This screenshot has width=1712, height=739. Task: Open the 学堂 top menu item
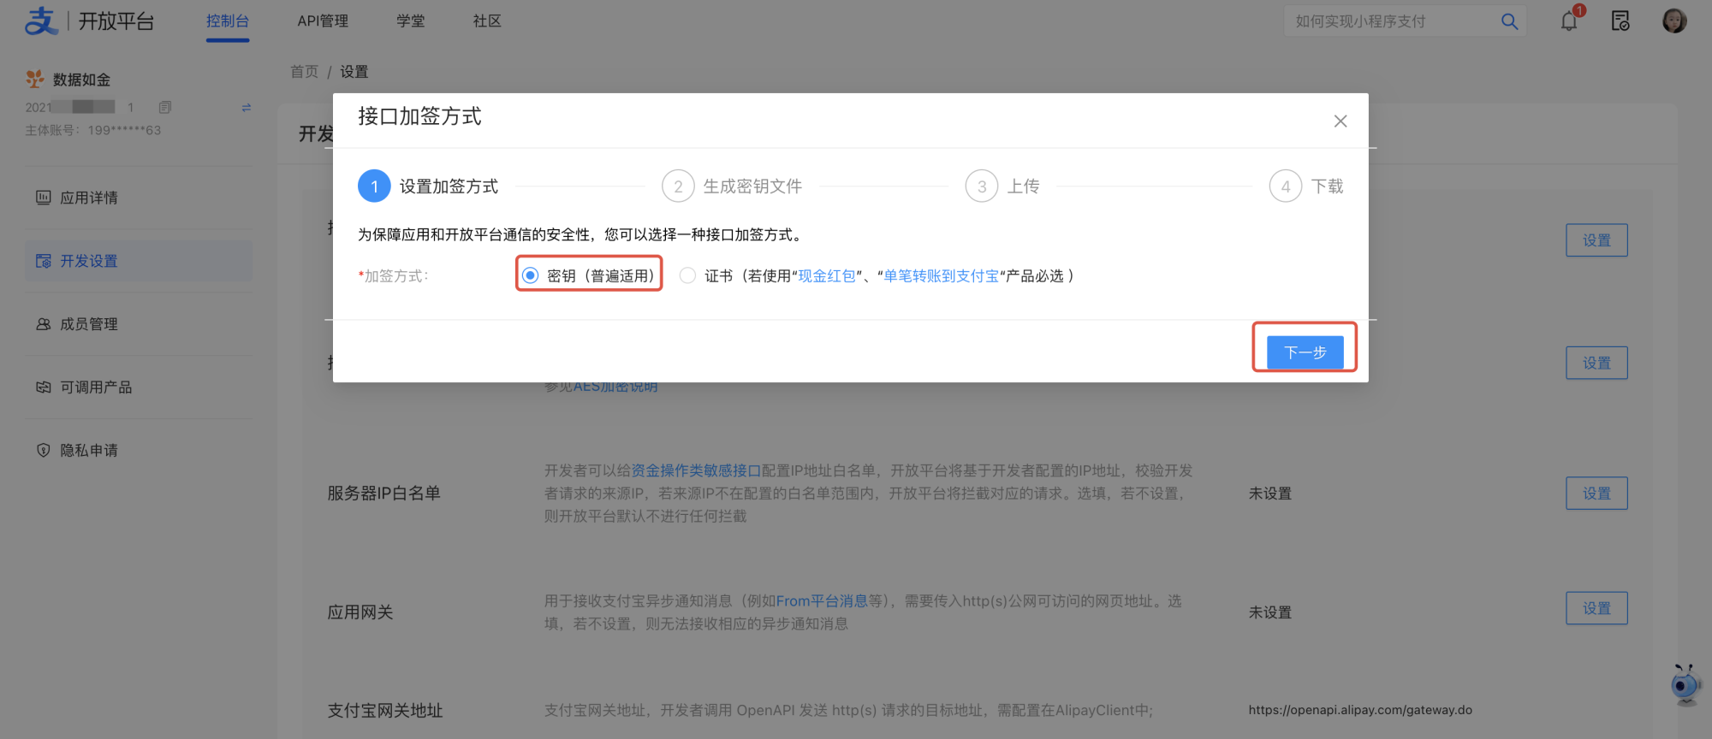tap(411, 21)
